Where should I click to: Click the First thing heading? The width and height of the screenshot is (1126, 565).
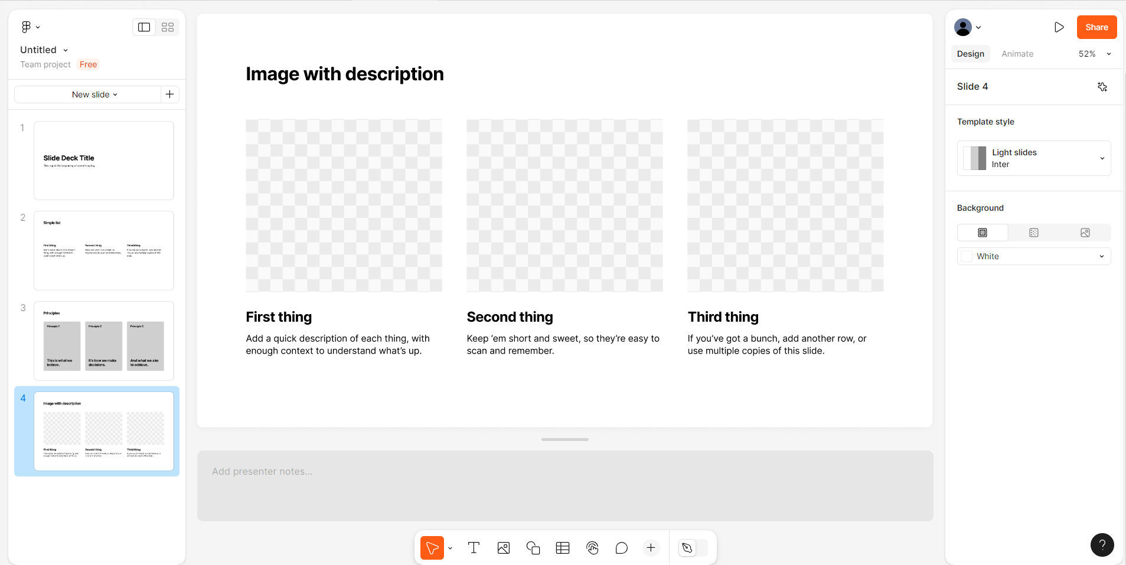pyautogui.click(x=279, y=317)
